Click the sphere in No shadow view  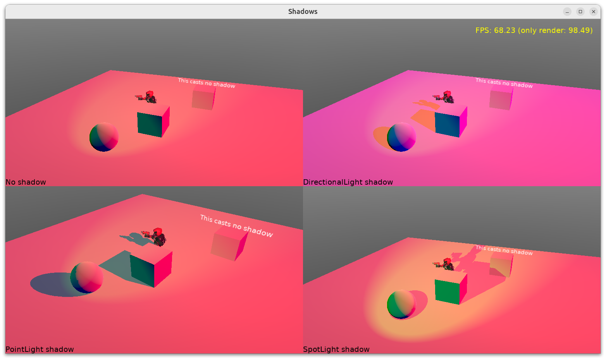(104, 137)
